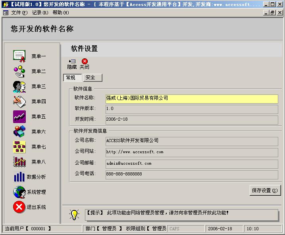Focus the 公司网站 URL field
This screenshot has width=285, height=235.
(x=192, y=152)
